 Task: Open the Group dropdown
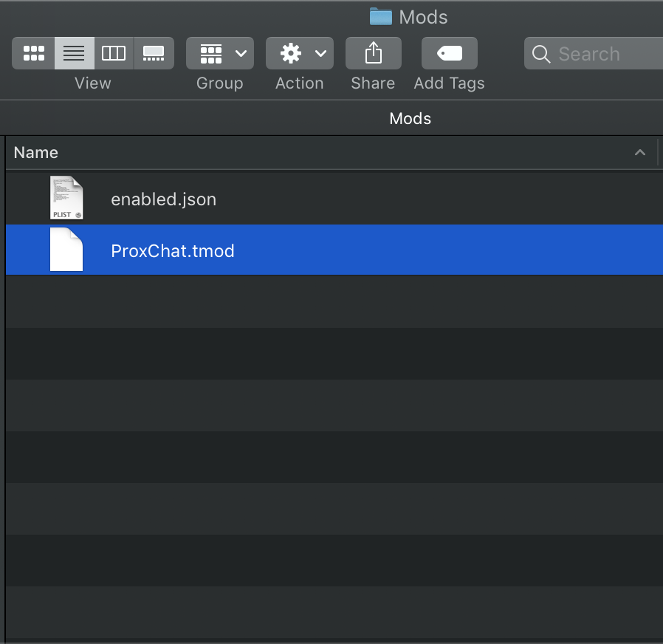pyautogui.click(x=220, y=53)
